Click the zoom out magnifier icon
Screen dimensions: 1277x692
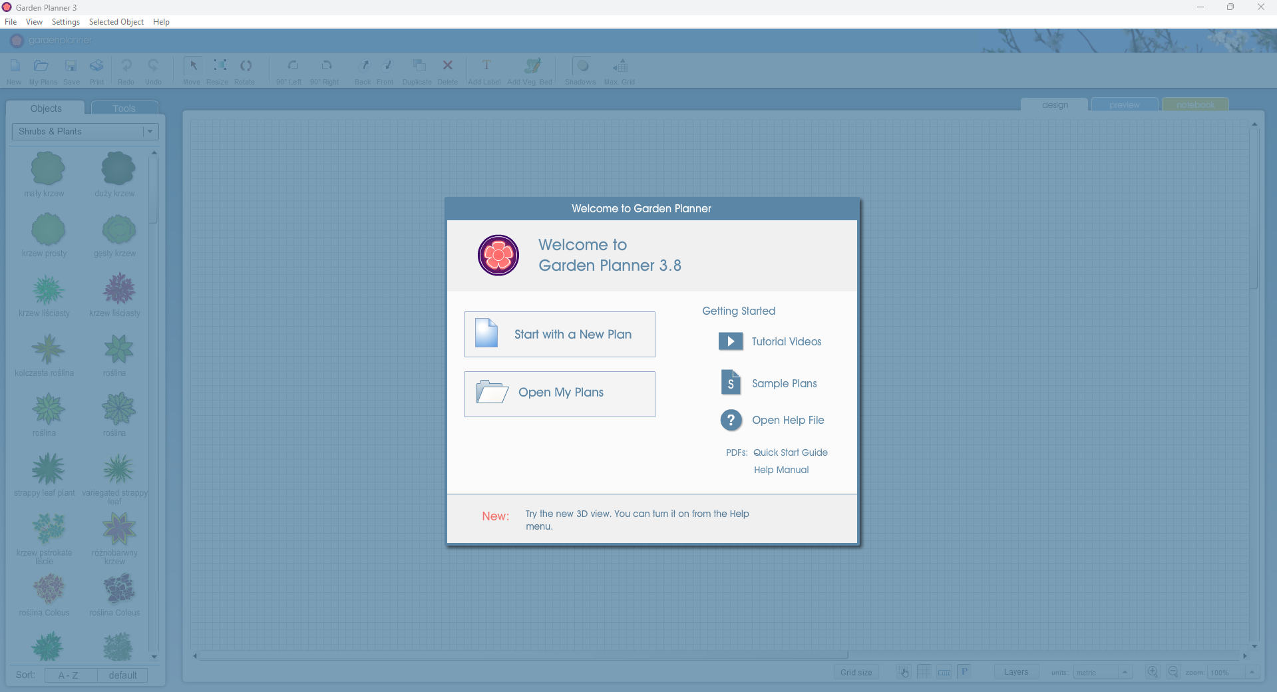click(x=1173, y=672)
